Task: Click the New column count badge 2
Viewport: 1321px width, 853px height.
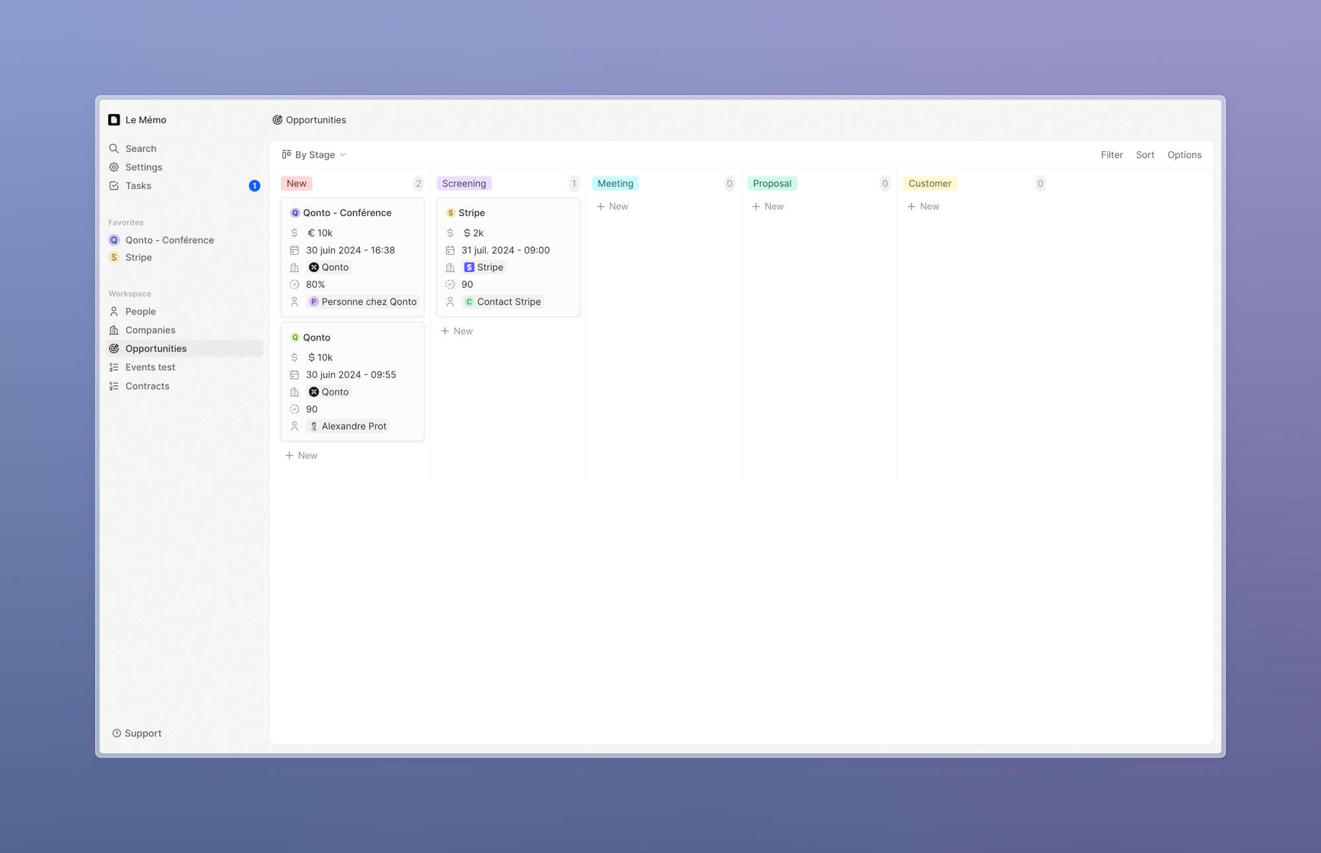Action: [418, 184]
